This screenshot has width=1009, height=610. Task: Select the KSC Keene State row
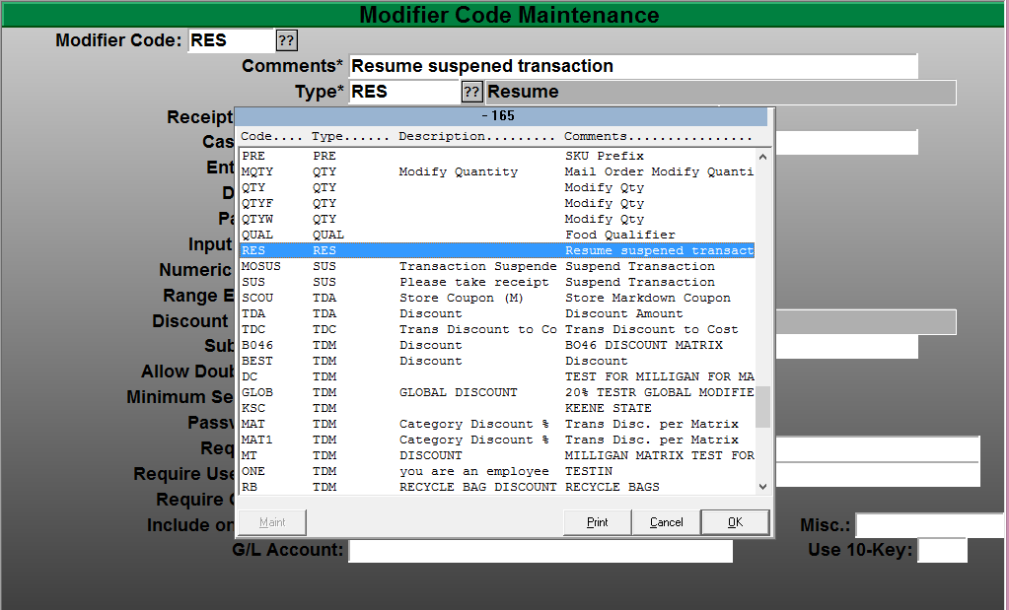pos(497,408)
